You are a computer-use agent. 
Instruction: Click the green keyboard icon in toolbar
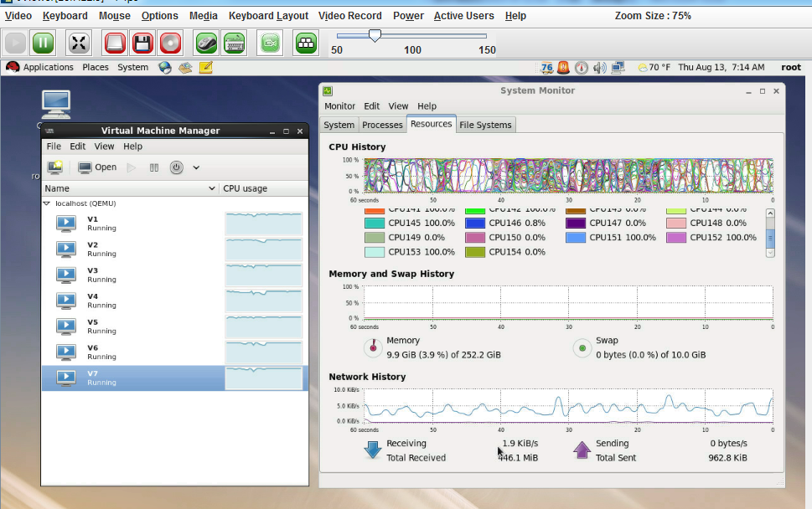235,43
